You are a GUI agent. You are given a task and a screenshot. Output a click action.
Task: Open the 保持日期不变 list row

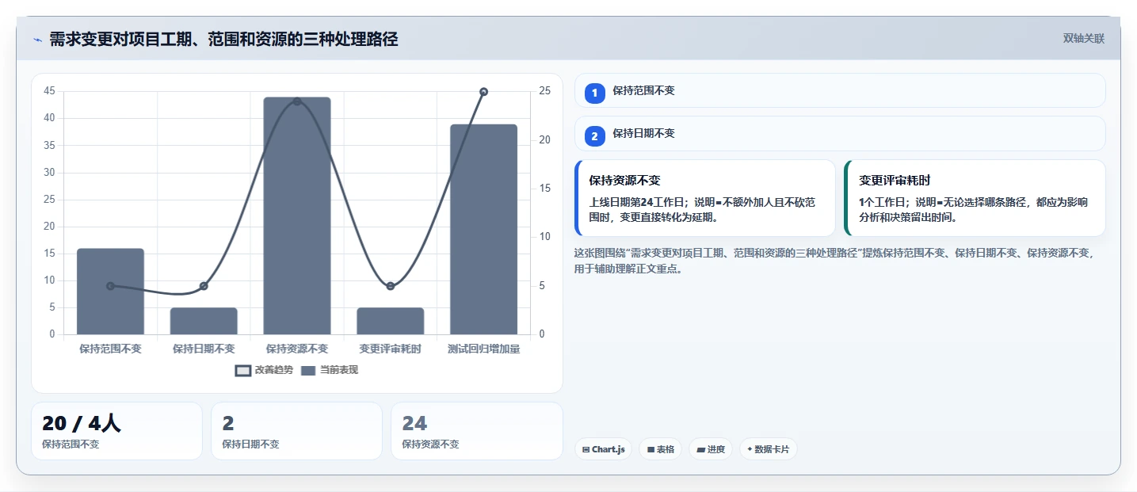click(840, 133)
